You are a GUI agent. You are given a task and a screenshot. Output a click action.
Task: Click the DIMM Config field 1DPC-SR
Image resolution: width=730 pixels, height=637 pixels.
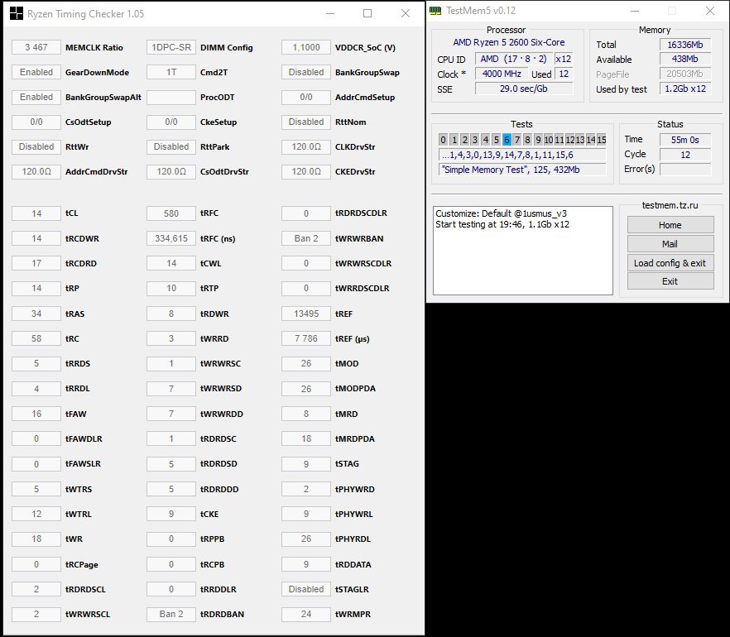click(171, 47)
